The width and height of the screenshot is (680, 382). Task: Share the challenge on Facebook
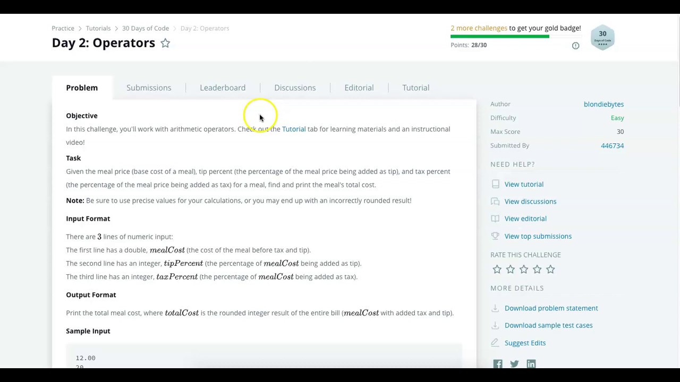point(498,364)
